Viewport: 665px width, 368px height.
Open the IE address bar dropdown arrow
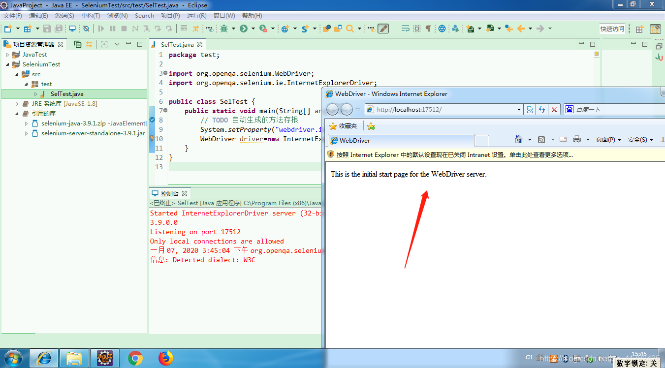point(519,109)
